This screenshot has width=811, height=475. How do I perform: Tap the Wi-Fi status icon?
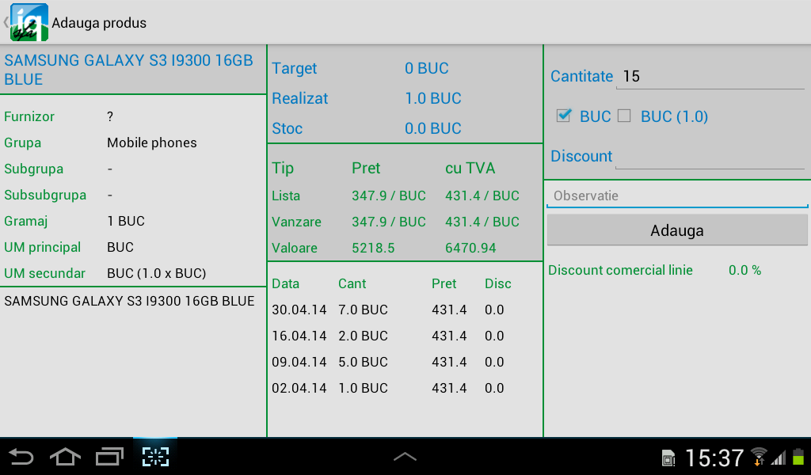click(x=759, y=457)
